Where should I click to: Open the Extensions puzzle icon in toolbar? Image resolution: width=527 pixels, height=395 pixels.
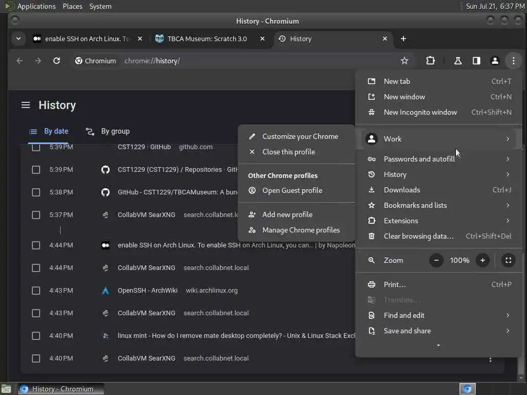pos(430,61)
